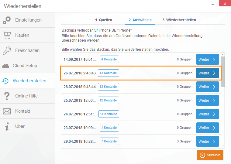Viewport: 231px width, 164px height.
Task: Click the backup list scrollbar thumb
Action: pos(222,72)
